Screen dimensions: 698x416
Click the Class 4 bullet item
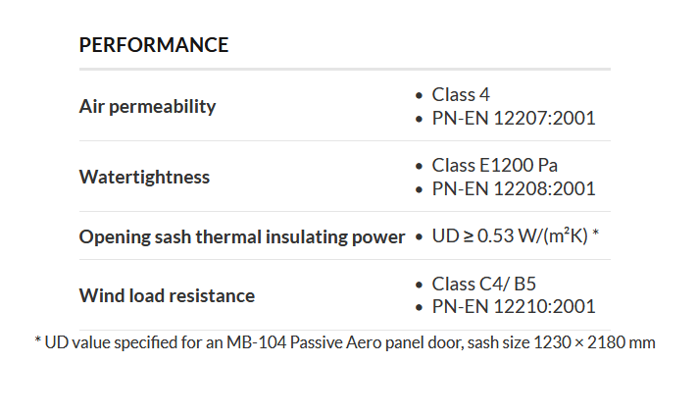coord(460,94)
